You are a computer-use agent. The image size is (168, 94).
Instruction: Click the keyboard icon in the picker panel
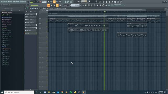[x=27, y=11]
